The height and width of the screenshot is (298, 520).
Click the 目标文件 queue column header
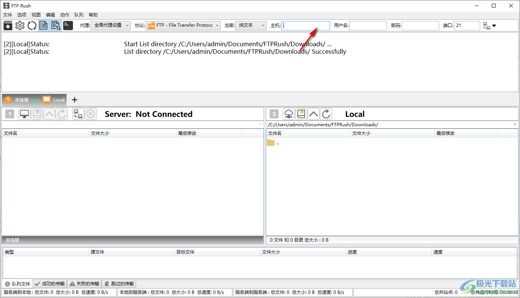click(218, 252)
